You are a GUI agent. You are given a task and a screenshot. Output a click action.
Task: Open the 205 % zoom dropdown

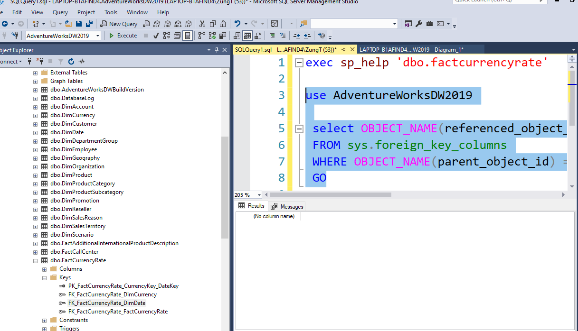pos(259,195)
